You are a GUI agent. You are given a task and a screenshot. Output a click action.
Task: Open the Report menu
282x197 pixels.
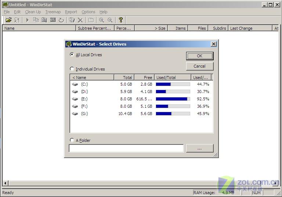pos(71,12)
